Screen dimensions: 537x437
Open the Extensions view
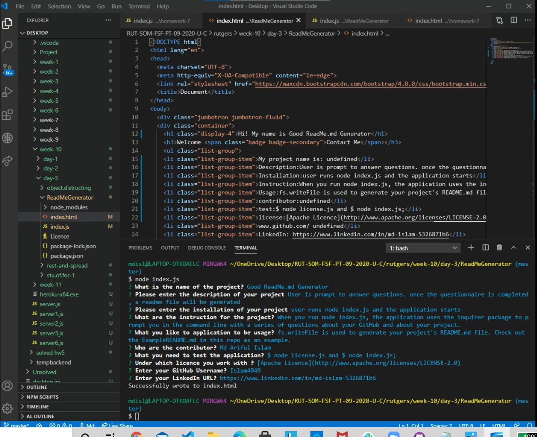tap(7, 115)
